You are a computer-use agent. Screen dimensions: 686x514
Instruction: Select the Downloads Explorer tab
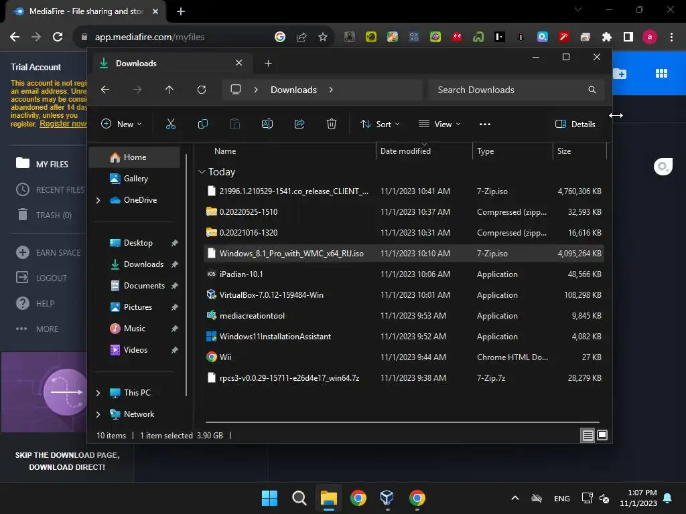click(171, 63)
